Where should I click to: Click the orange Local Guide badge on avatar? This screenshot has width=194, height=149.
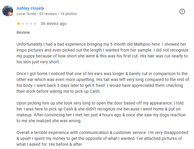pyautogui.click(x=11, y=14)
